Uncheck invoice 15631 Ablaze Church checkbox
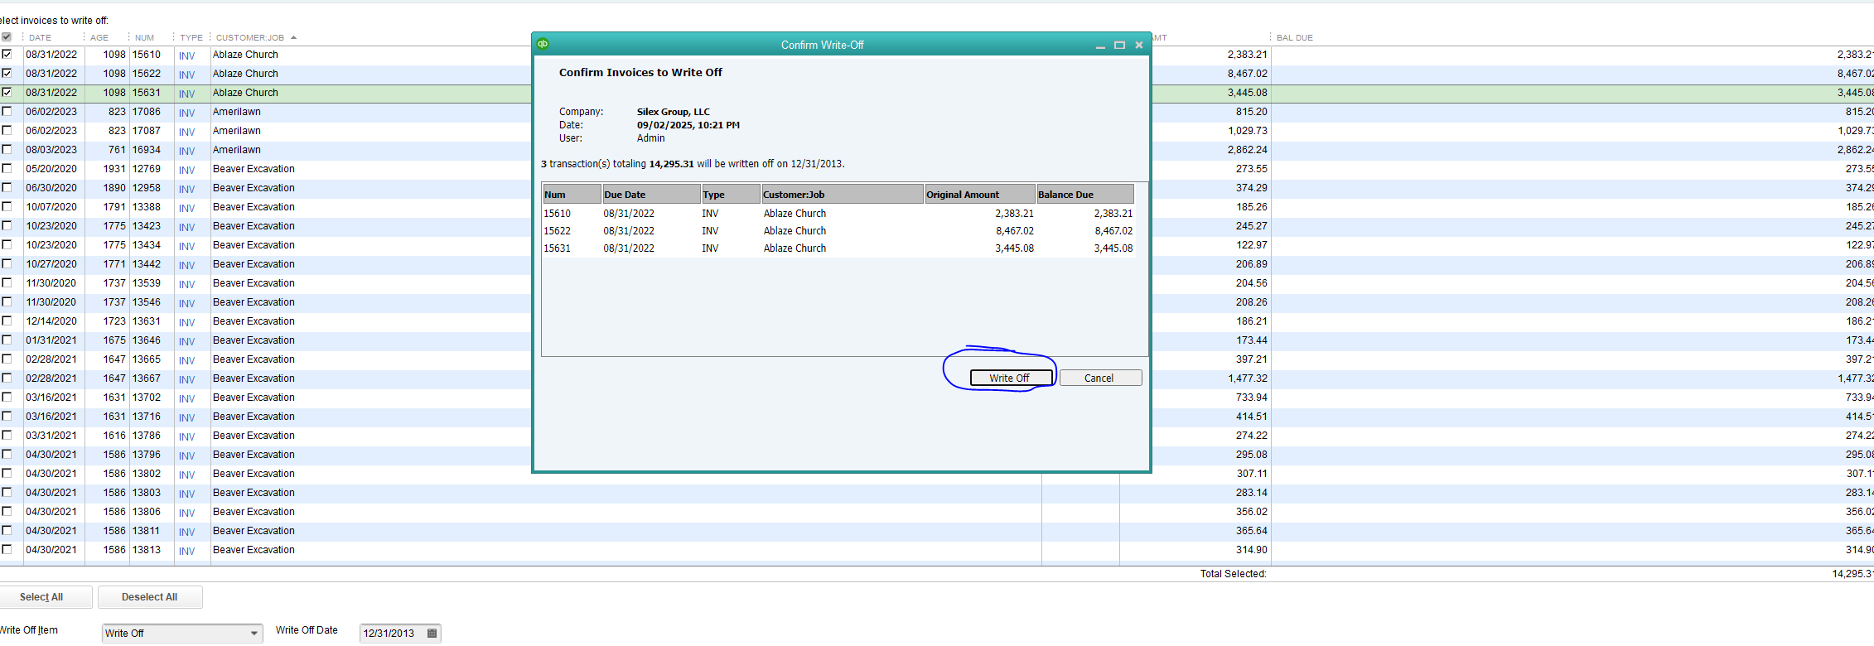1874x646 pixels. pos(7,93)
